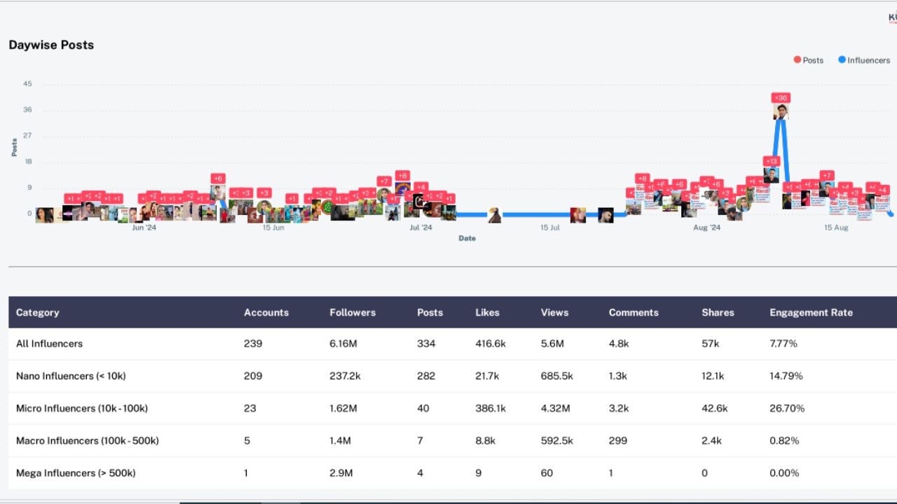Click the 1.4M Macro followers value

[340, 440]
